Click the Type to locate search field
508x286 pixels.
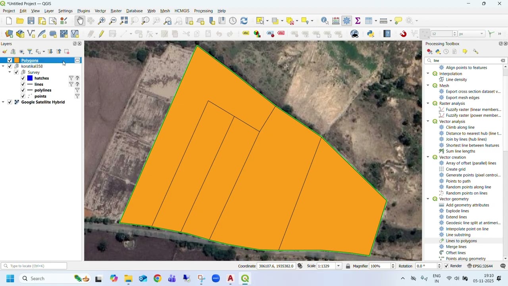click(x=34, y=266)
